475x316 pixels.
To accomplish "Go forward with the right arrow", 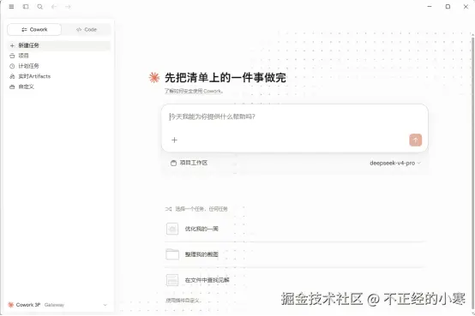I will 68,7.
